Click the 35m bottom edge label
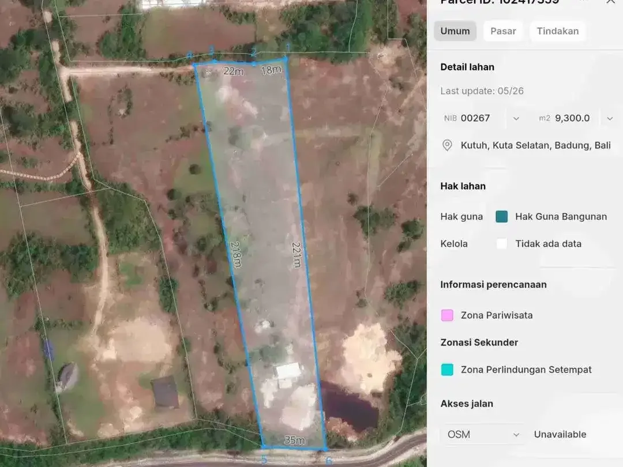This screenshot has width=623, height=467. (x=294, y=440)
